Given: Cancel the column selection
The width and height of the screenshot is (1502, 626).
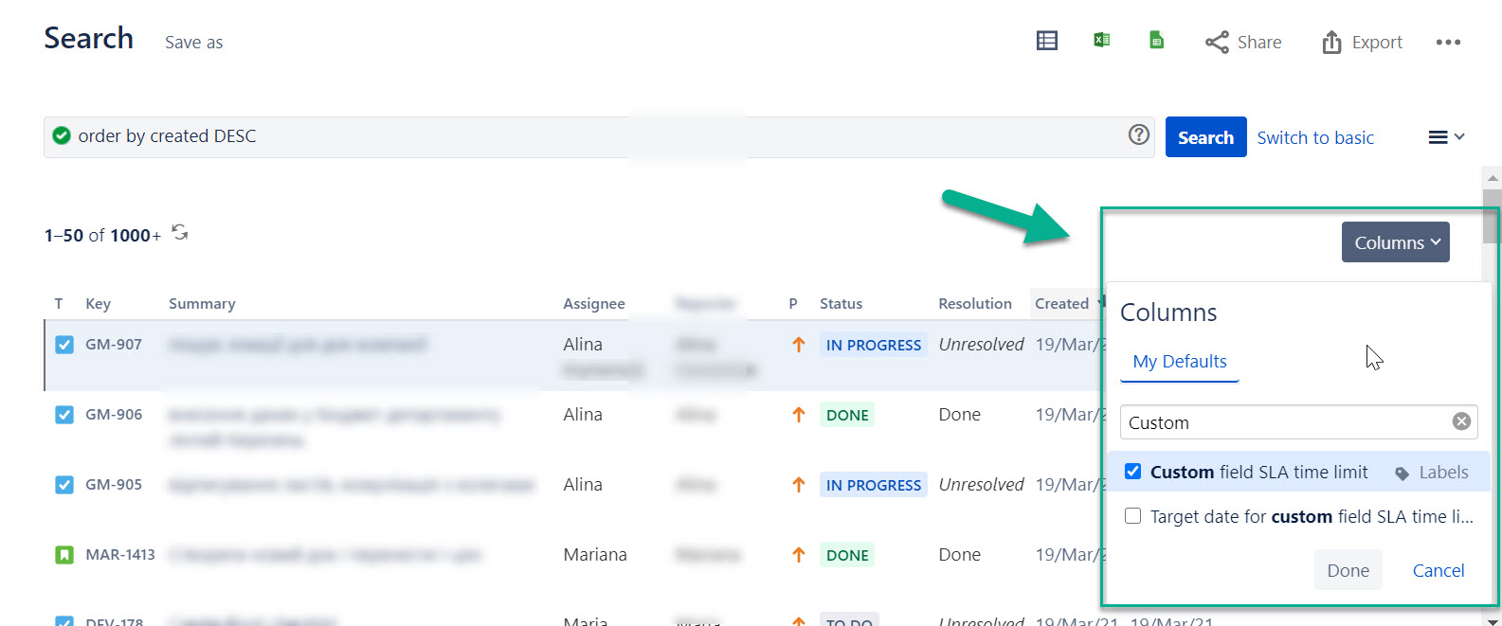Looking at the screenshot, I should pos(1438,570).
